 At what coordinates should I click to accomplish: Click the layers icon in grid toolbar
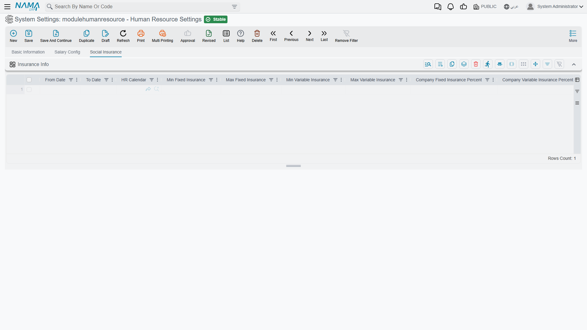(464, 64)
